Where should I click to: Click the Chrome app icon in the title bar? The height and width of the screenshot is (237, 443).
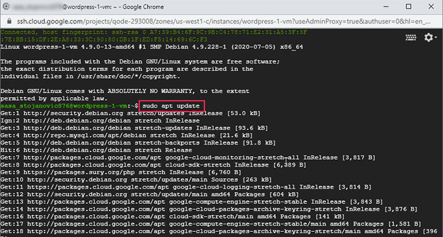[6, 6]
